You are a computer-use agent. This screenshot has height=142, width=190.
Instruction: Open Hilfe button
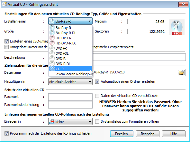point(174,134)
